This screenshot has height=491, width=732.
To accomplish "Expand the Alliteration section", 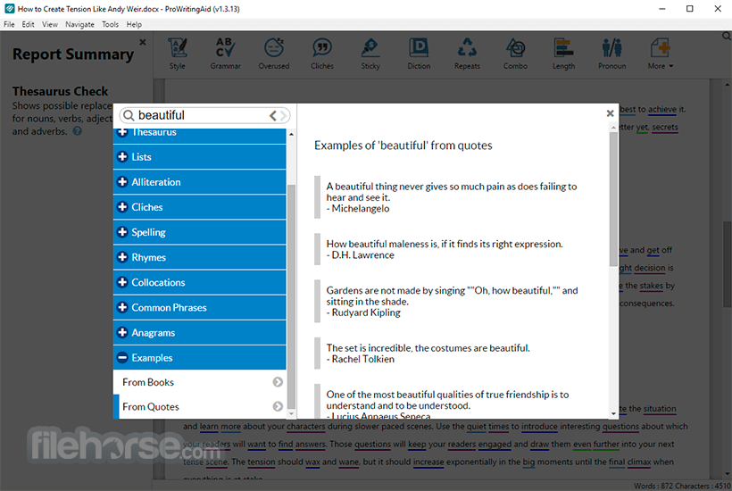I will point(199,182).
